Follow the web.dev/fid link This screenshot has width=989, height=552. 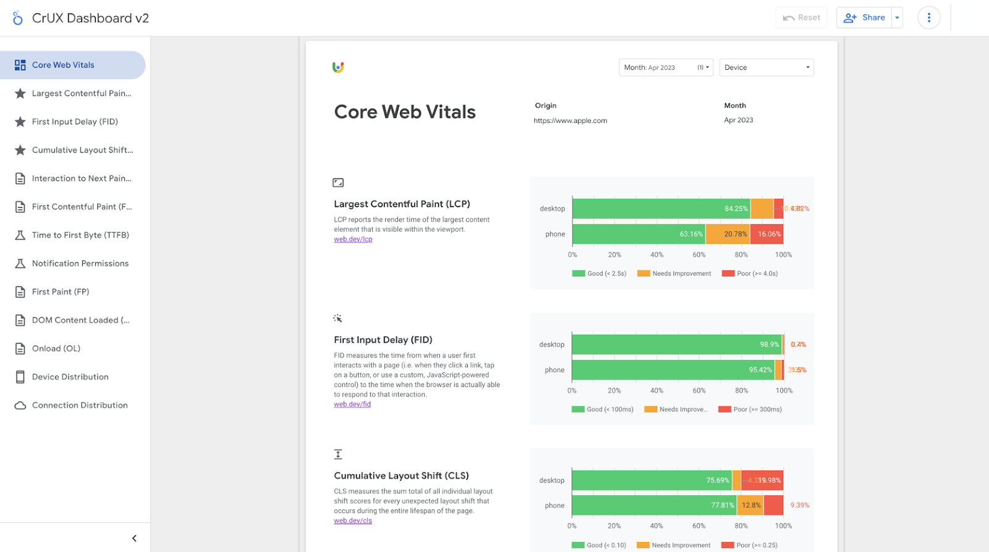tap(352, 404)
